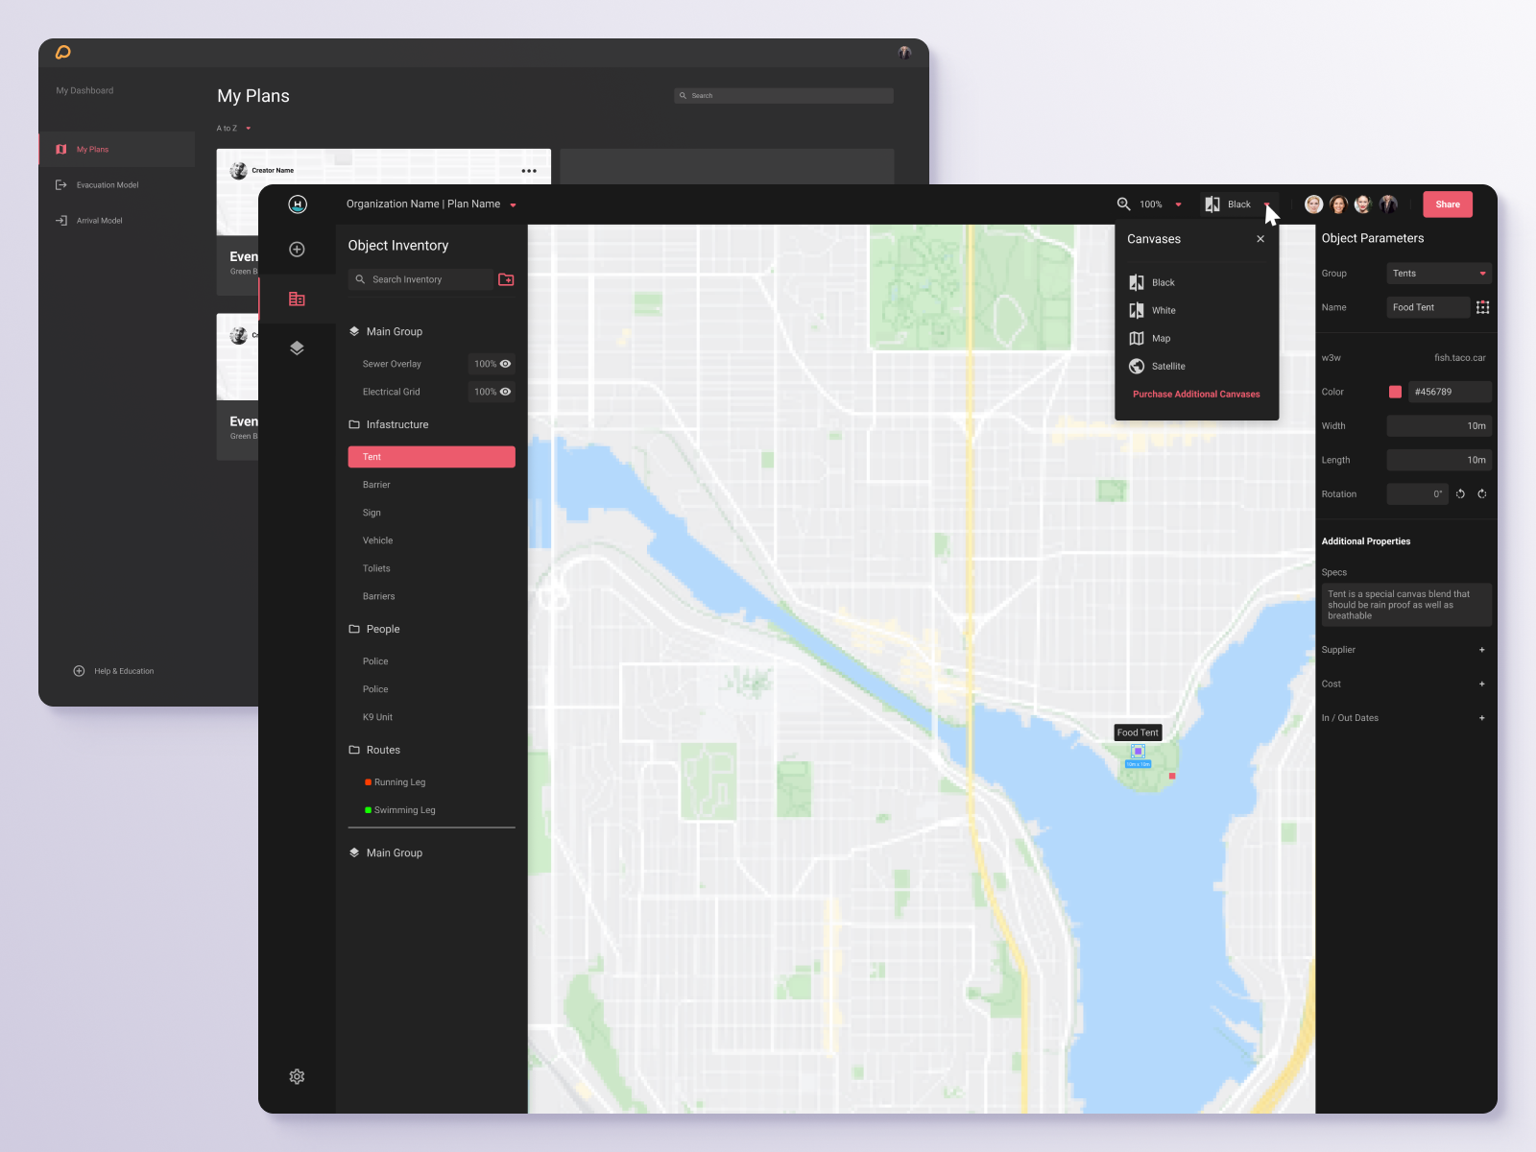The height and width of the screenshot is (1152, 1536).
Task: Collapse the first Main Group
Action: click(386, 331)
